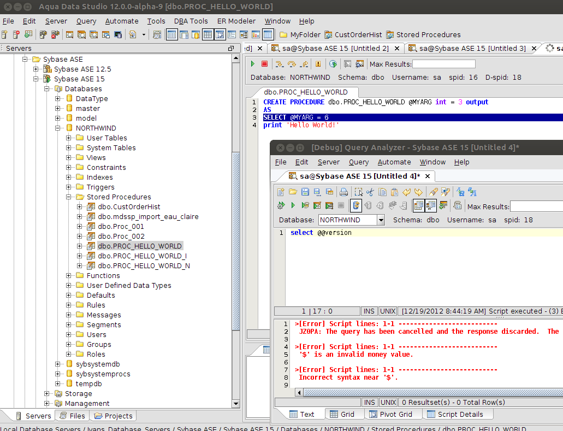Switch to the Script Details tab
The height and width of the screenshot is (431, 563).
(455, 414)
